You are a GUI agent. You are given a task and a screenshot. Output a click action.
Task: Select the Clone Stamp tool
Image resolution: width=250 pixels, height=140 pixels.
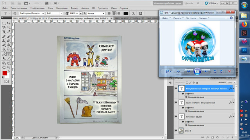coord(4,41)
